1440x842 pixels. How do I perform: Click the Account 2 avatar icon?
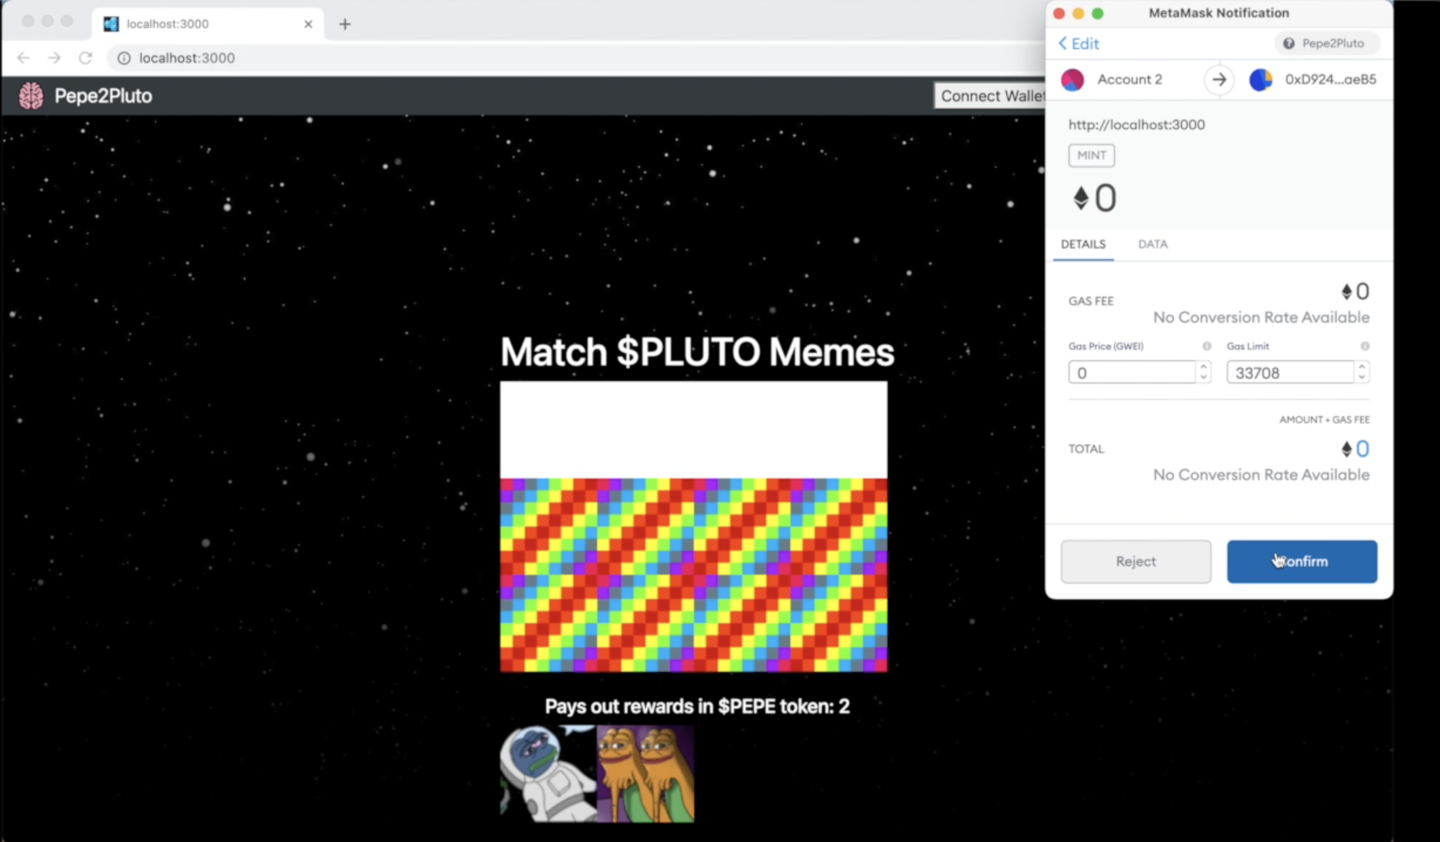click(x=1072, y=80)
